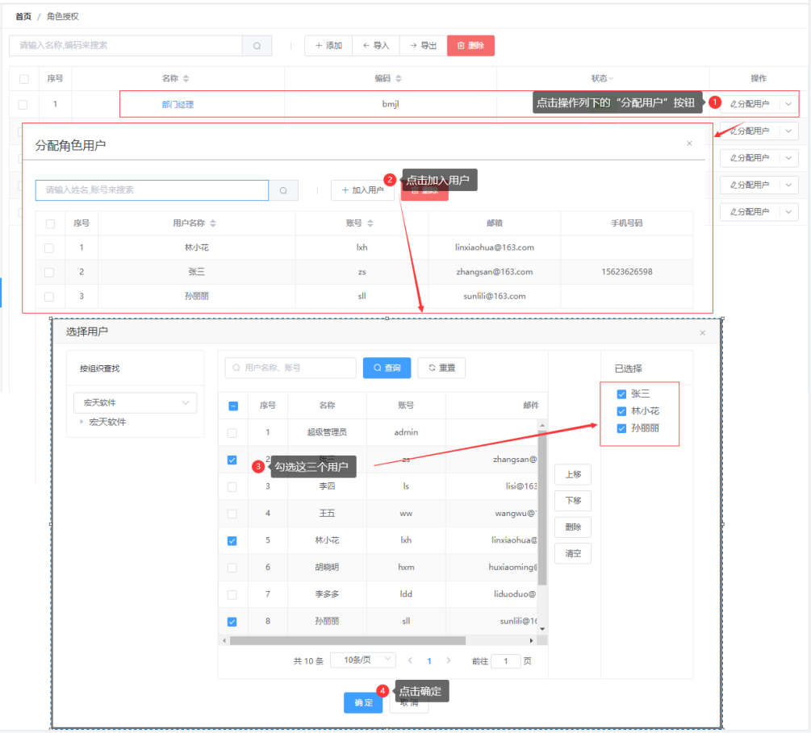This screenshot has height=733, width=811.
Task: Check the 王五 row checkbox
Action: pos(232,514)
